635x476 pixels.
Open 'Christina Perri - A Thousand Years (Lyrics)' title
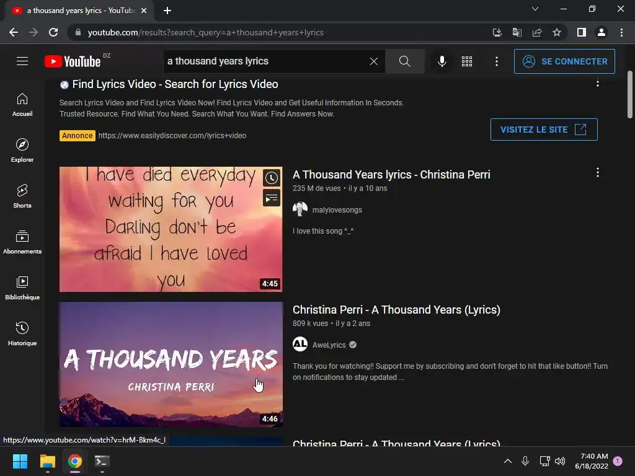coord(396,310)
